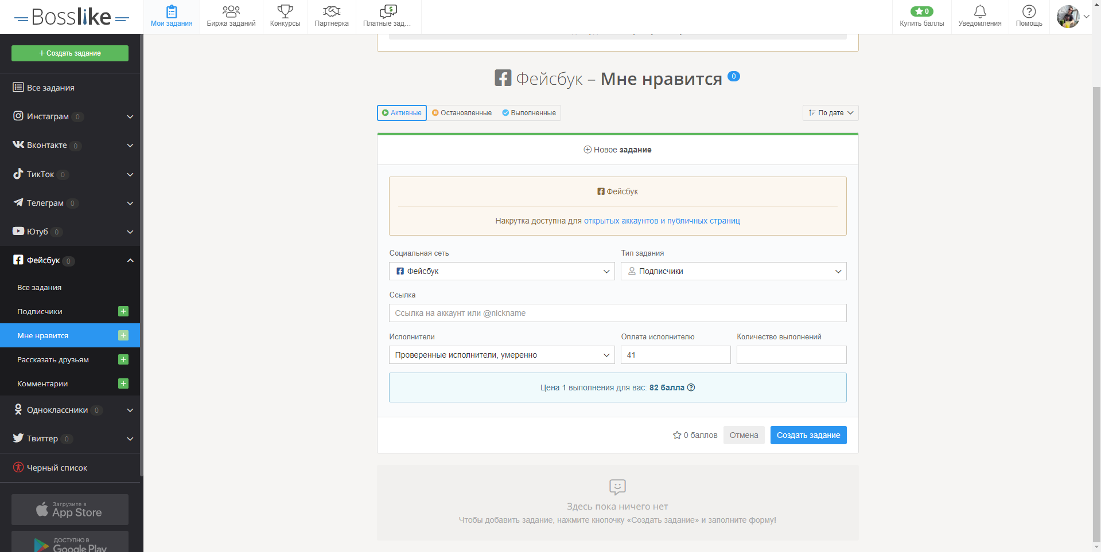Open the 'По дате' sort dropdown

pyautogui.click(x=830, y=113)
